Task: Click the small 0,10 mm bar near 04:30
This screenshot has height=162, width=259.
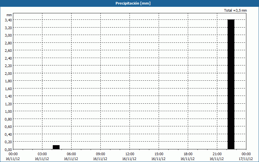Action: click(56, 147)
